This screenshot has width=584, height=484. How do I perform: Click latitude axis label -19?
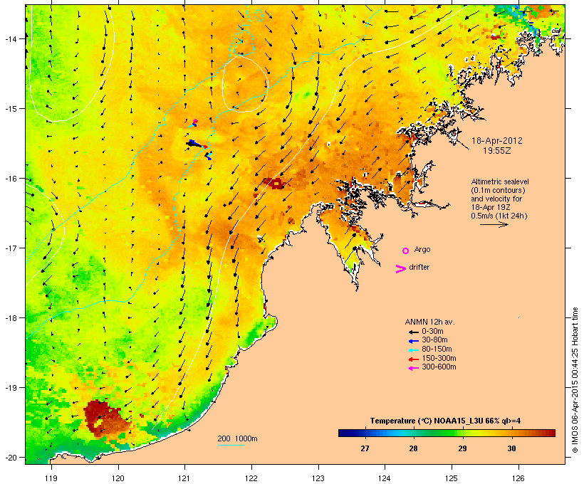click(11, 388)
